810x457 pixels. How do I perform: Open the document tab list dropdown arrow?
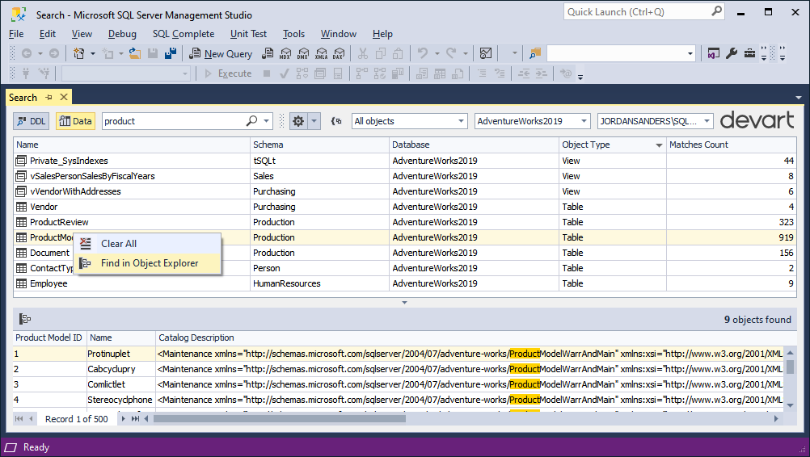tap(799, 98)
